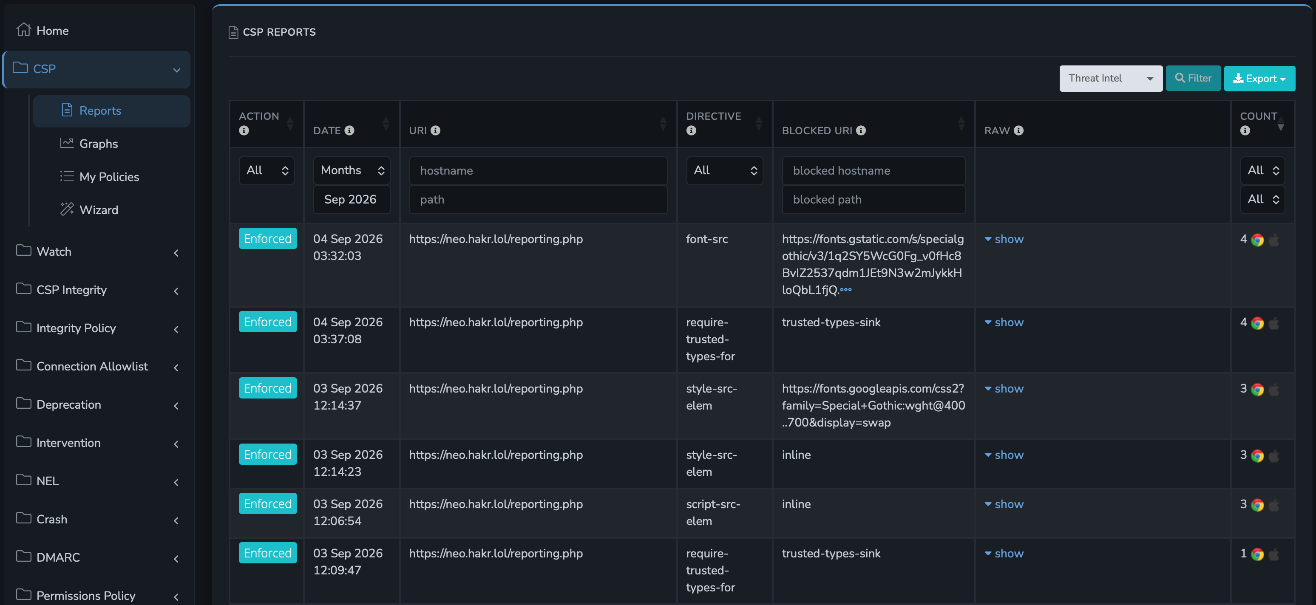Expand the CSP Integrity section
This screenshot has height=605, width=1316.
coord(97,290)
